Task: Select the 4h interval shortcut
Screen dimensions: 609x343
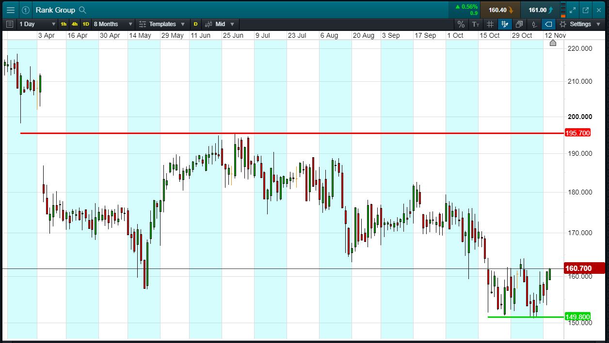Action: click(x=74, y=24)
